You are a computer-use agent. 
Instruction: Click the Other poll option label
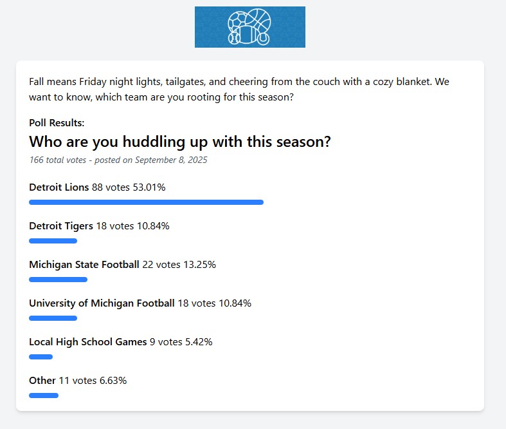pos(42,381)
